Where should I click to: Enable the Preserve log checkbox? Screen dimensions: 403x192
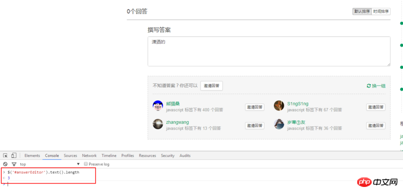pos(86,164)
